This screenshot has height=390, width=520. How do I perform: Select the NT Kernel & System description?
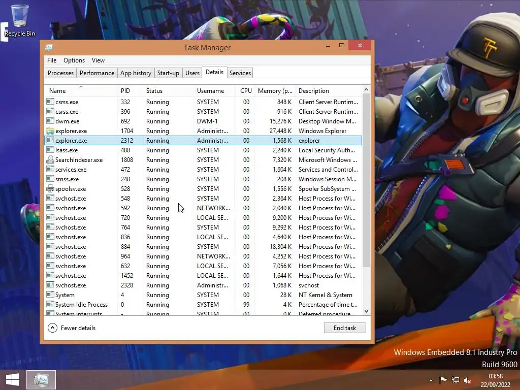(326, 295)
